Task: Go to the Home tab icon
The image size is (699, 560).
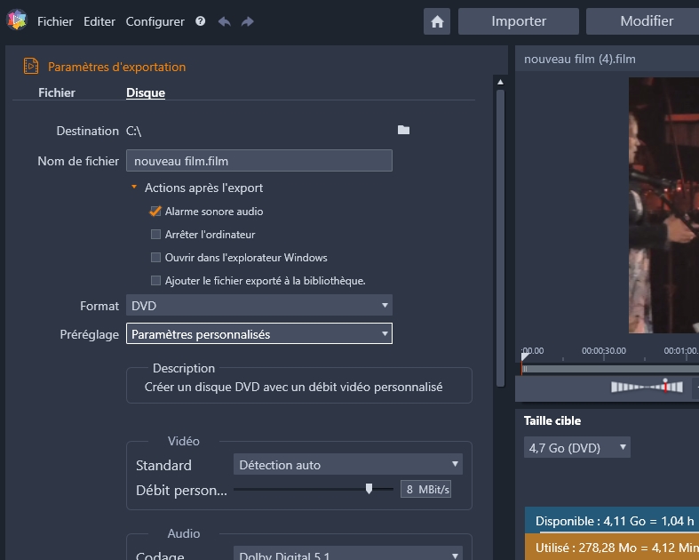Action: (436, 21)
